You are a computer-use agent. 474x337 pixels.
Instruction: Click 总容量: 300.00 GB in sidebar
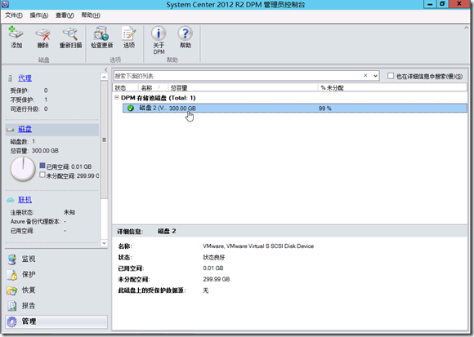[x=34, y=151]
